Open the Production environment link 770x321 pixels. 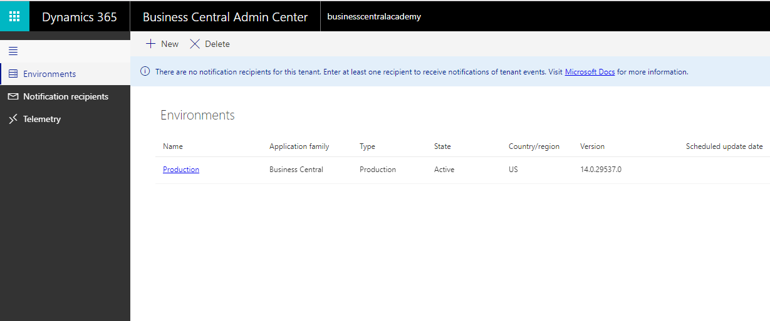181,170
